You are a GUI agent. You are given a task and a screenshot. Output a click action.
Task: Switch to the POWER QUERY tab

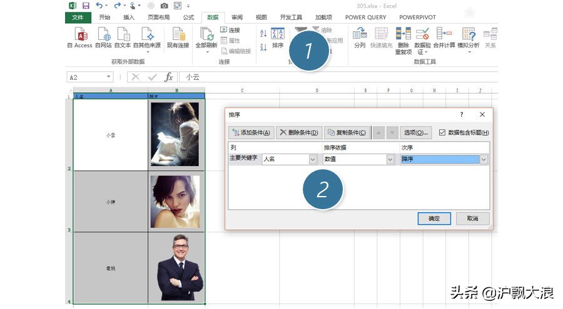[x=365, y=17]
